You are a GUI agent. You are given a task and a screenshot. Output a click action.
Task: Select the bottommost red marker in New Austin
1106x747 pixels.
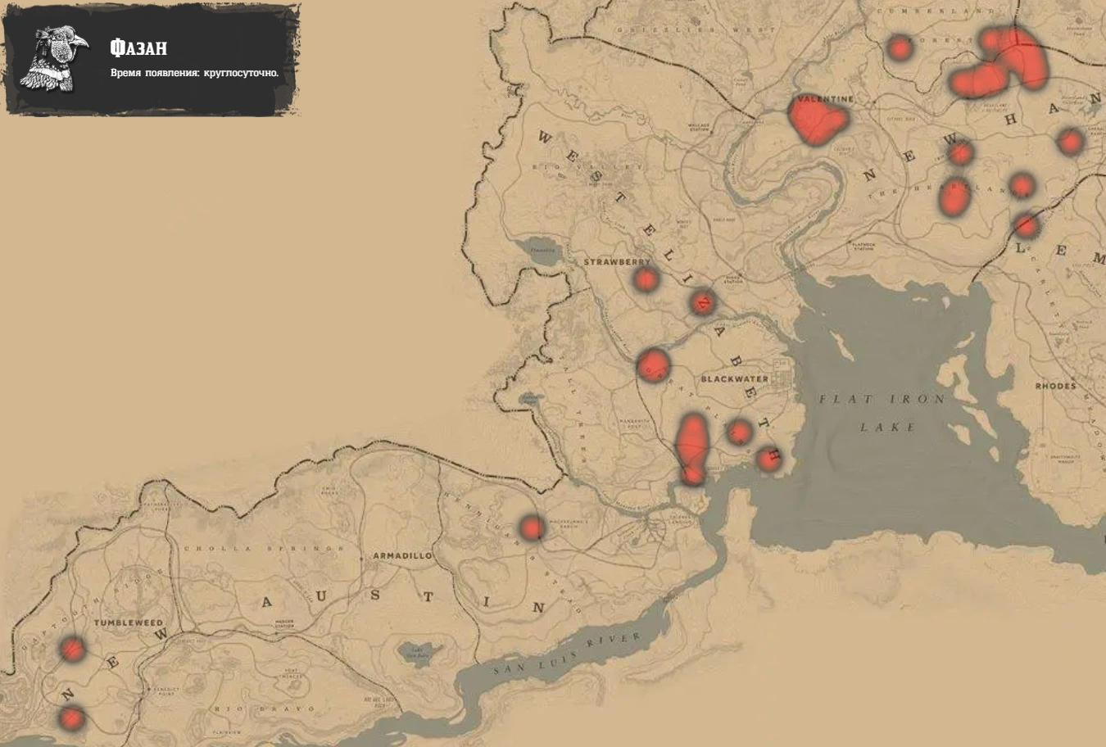point(72,718)
